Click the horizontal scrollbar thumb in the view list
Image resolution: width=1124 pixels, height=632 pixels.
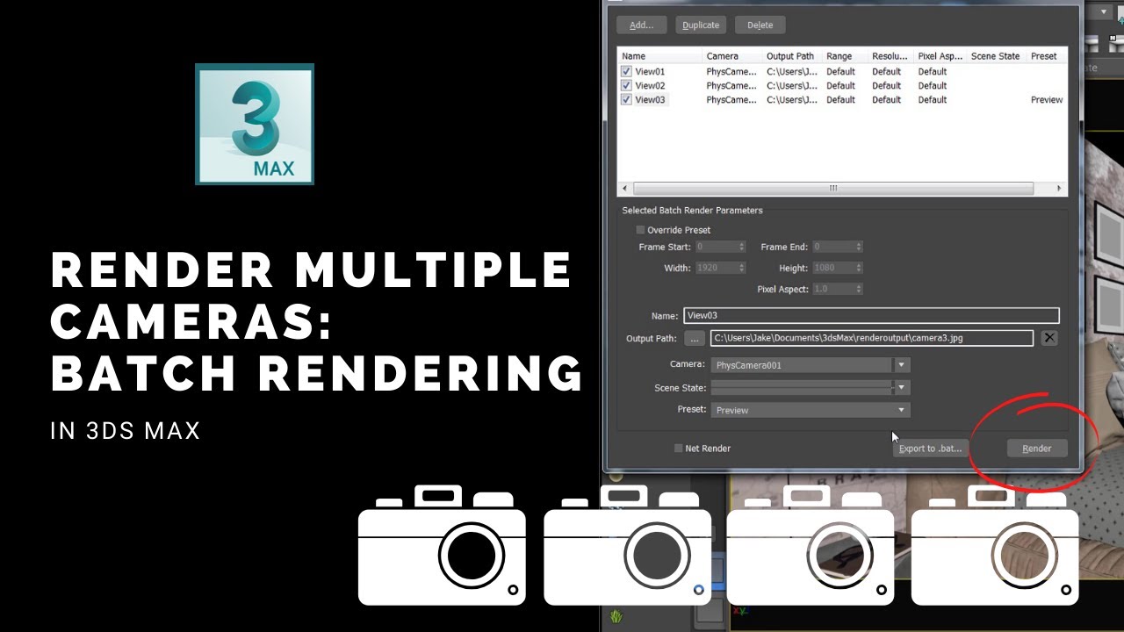(x=833, y=188)
